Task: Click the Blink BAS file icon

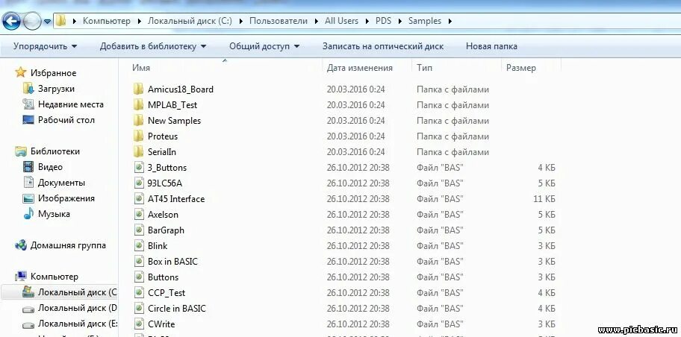Action: [x=139, y=245]
